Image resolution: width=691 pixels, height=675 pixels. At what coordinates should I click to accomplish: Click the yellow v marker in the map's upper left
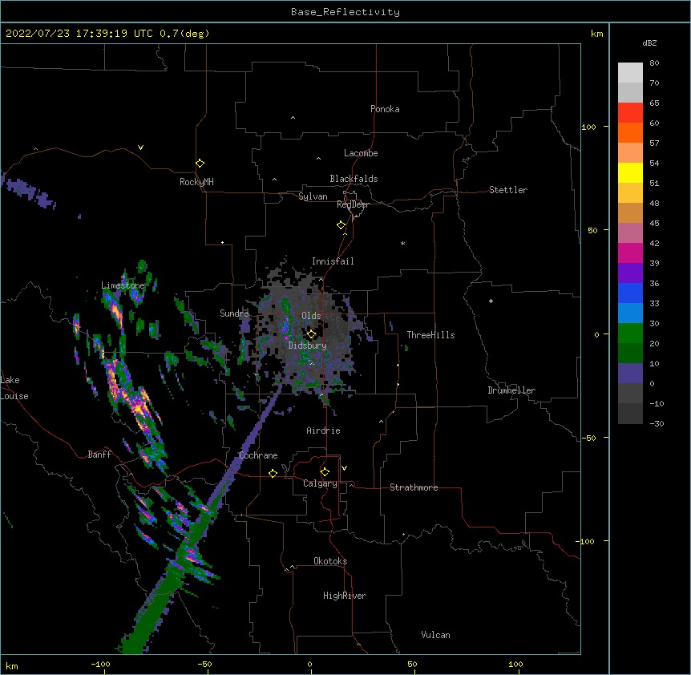click(x=140, y=148)
